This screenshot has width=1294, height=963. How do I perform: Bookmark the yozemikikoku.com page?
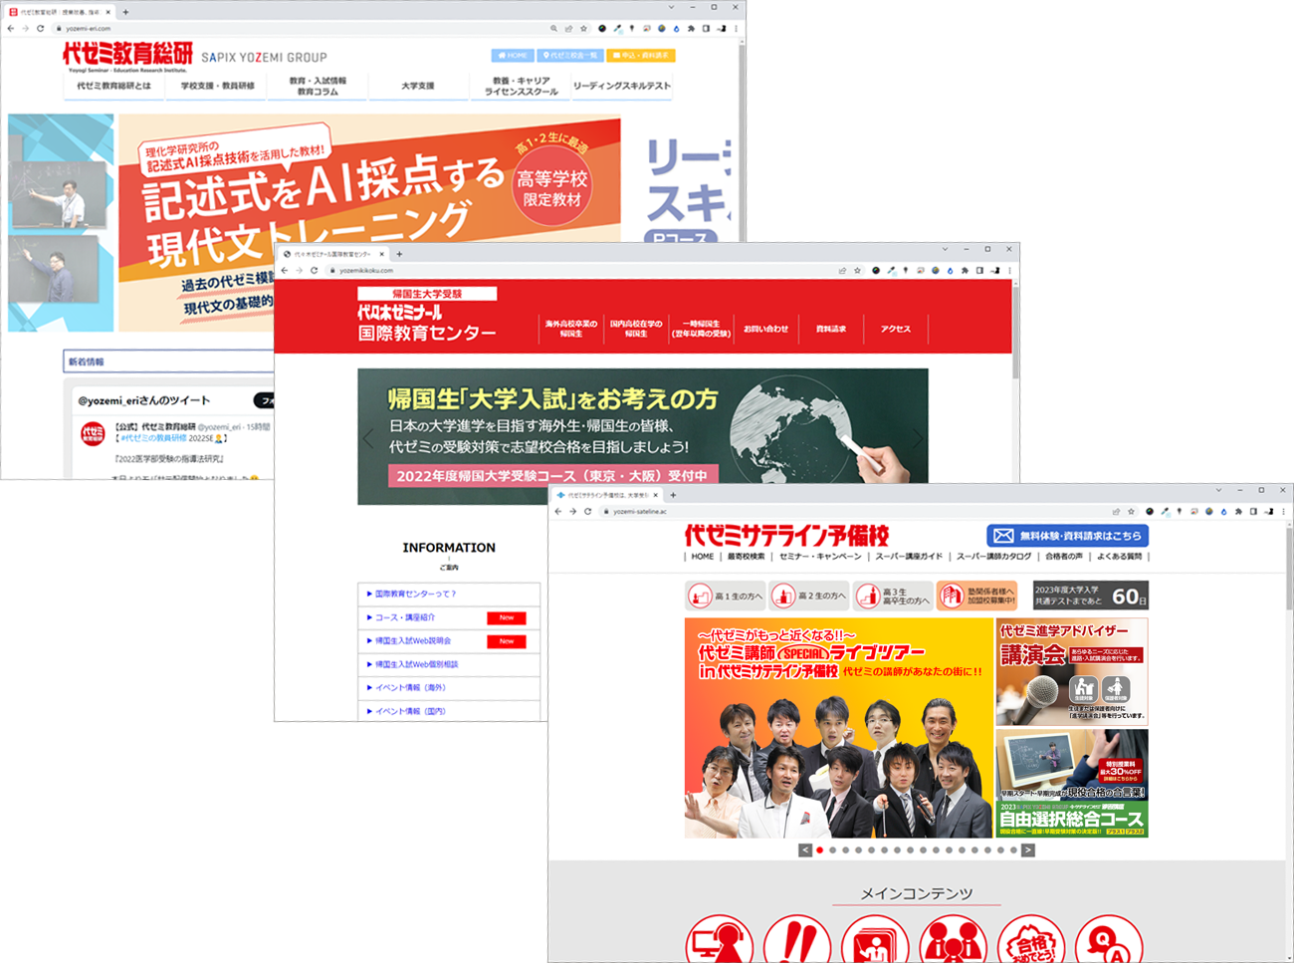(857, 270)
